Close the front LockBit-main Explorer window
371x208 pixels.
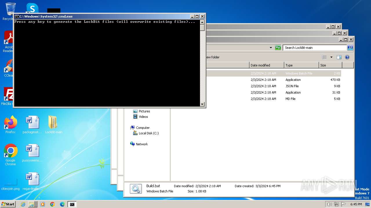tap(351, 39)
